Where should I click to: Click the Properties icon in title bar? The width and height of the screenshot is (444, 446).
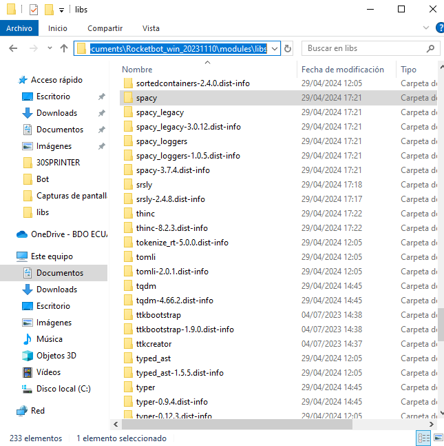[x=33, y=10]
